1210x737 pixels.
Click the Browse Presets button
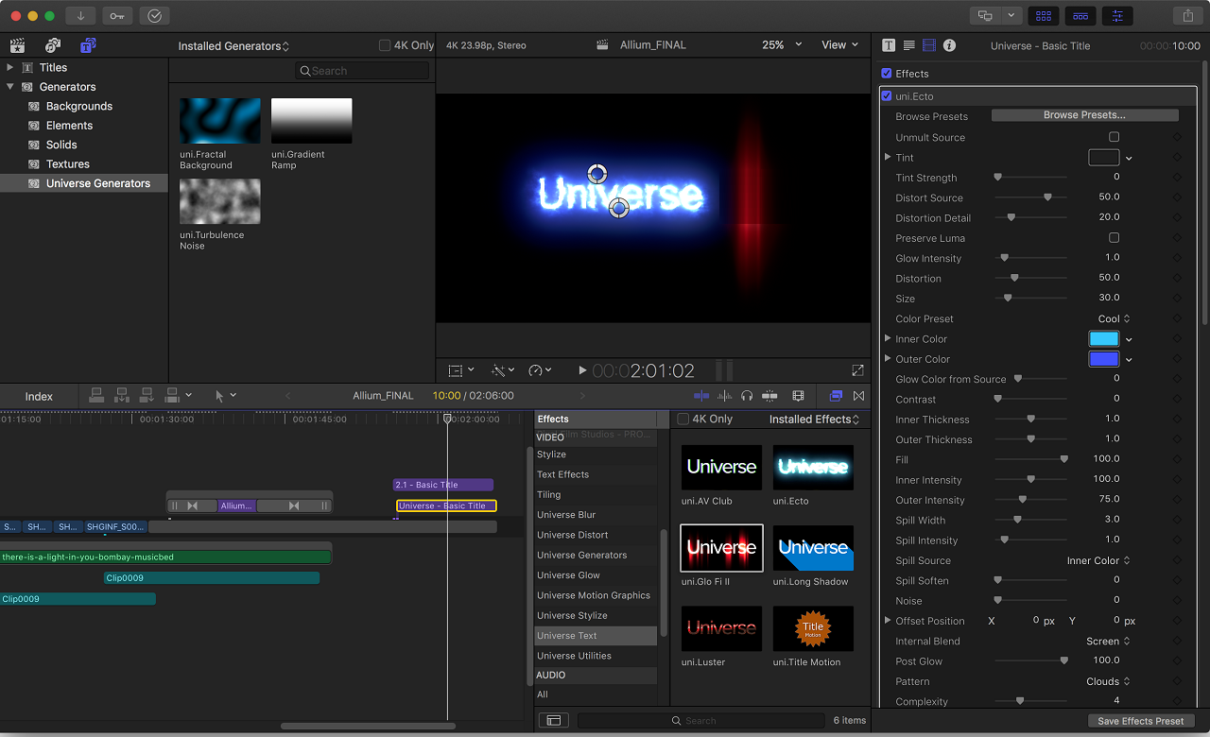pyautogui.click(x=1084, y=115)
